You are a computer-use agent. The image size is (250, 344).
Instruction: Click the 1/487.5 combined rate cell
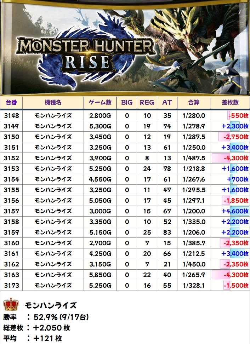click(194, 158)
